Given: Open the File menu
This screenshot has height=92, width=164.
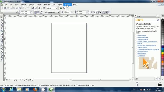Looking at the screenshot, I should click(x=6, y=5).
